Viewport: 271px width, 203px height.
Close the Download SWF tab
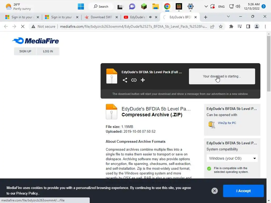[117, 17]
